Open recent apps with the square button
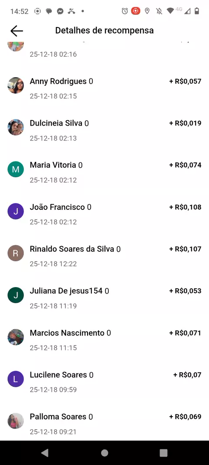This screenshot has width=209, height=465. click(163, 452)
